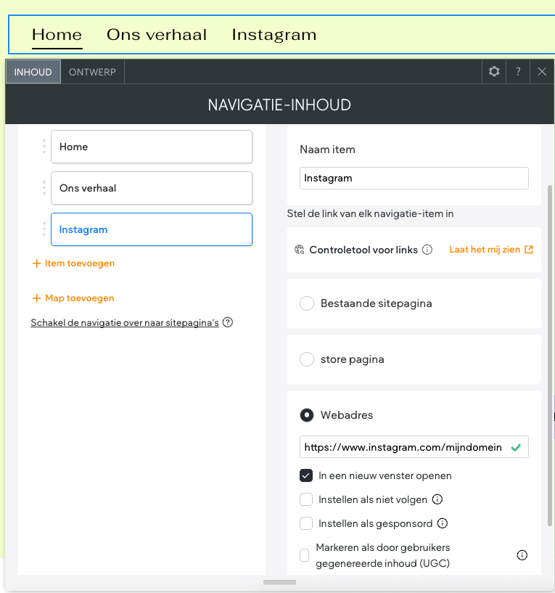Enable Instellen als niet volgen checkbox
This screenshot has height=593, width=555.
point(306,499)
